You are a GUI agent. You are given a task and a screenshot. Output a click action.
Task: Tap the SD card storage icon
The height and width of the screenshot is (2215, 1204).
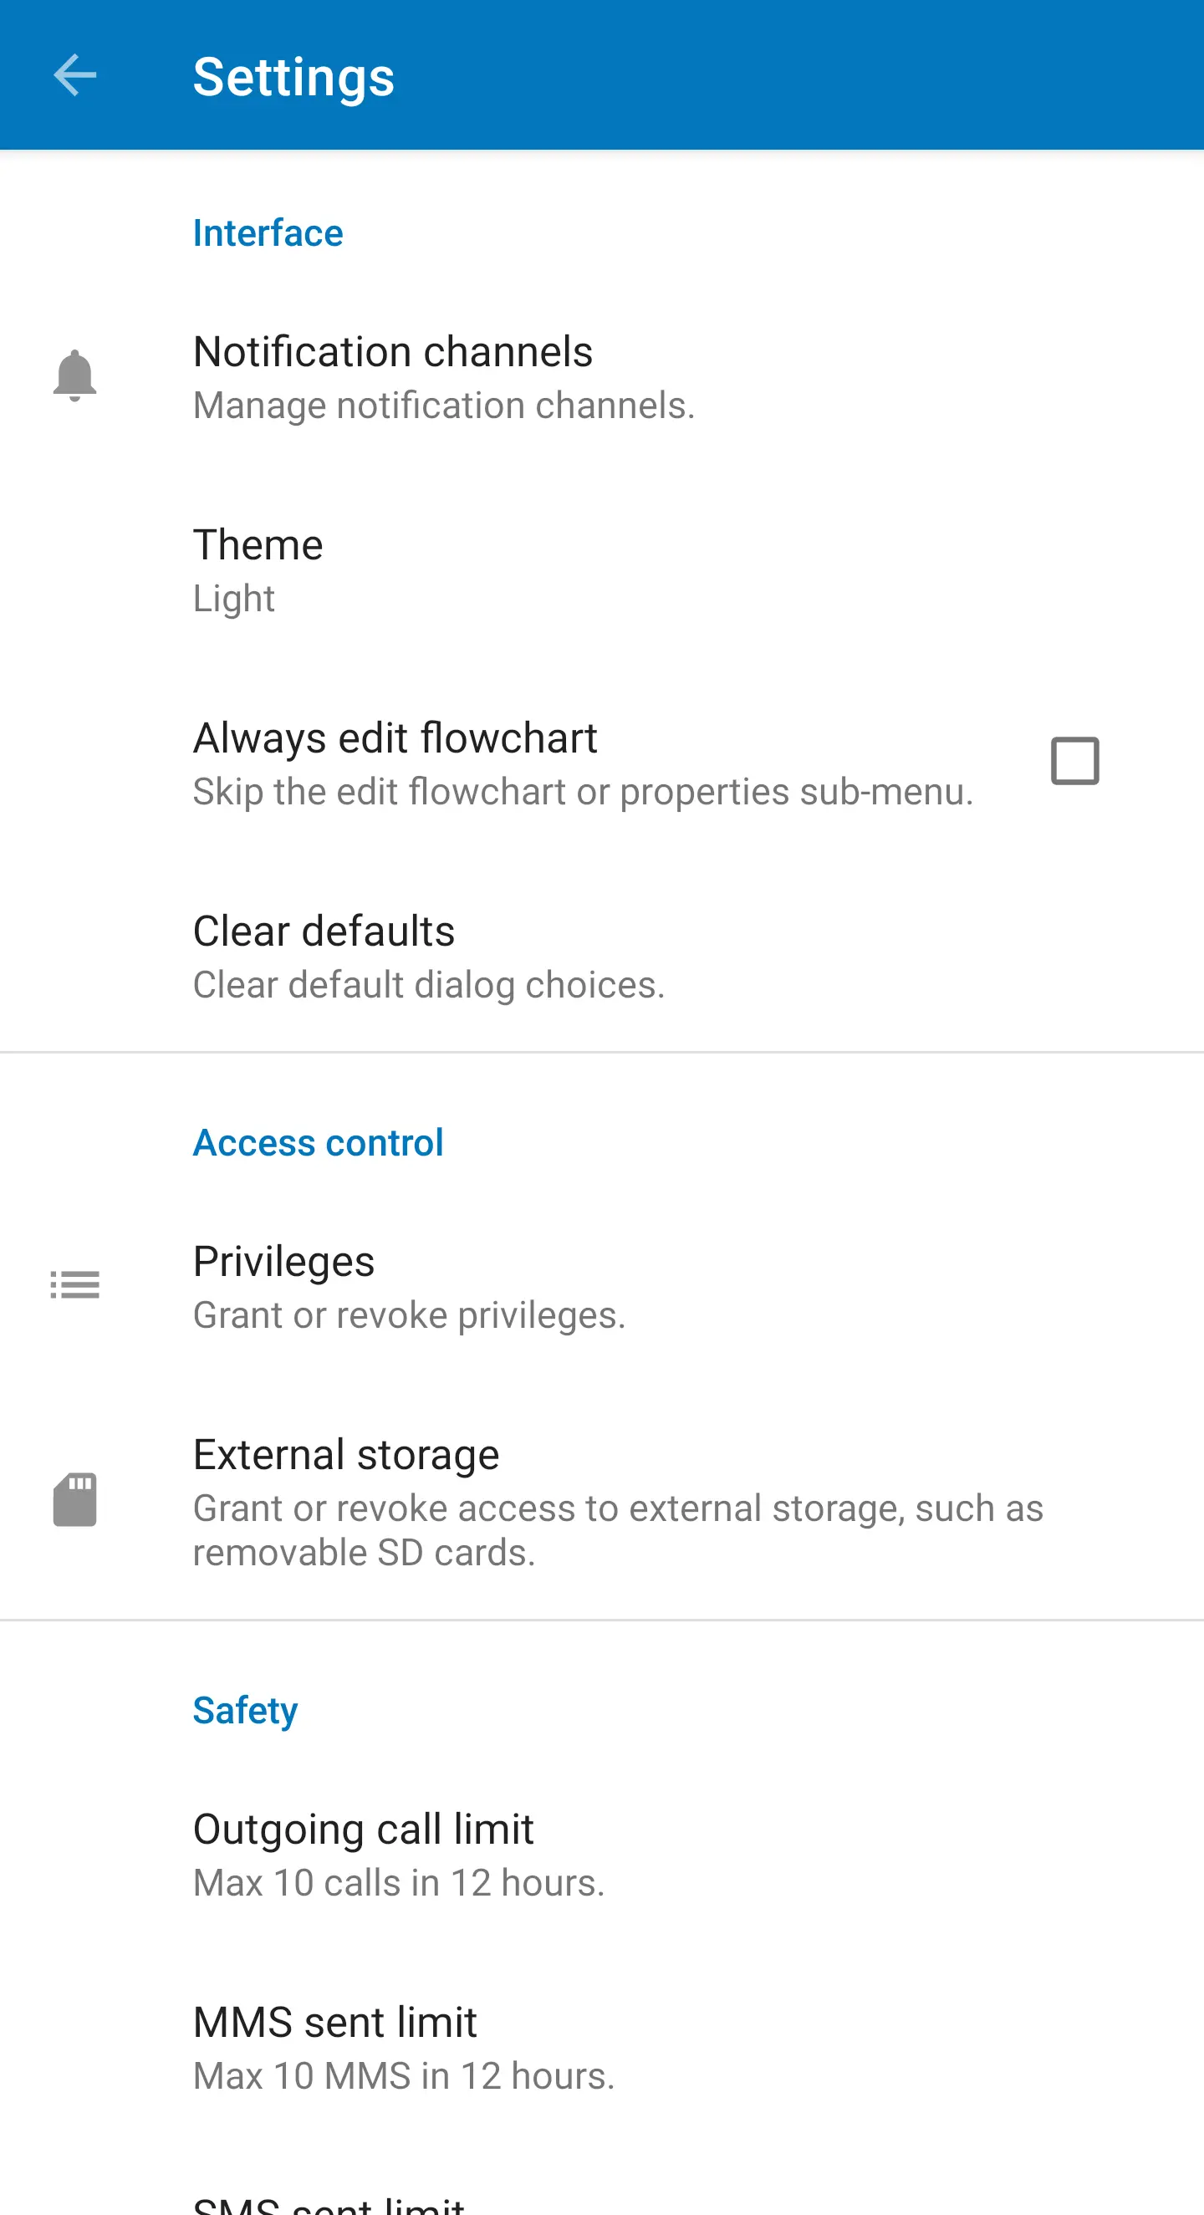point(74,1499)
